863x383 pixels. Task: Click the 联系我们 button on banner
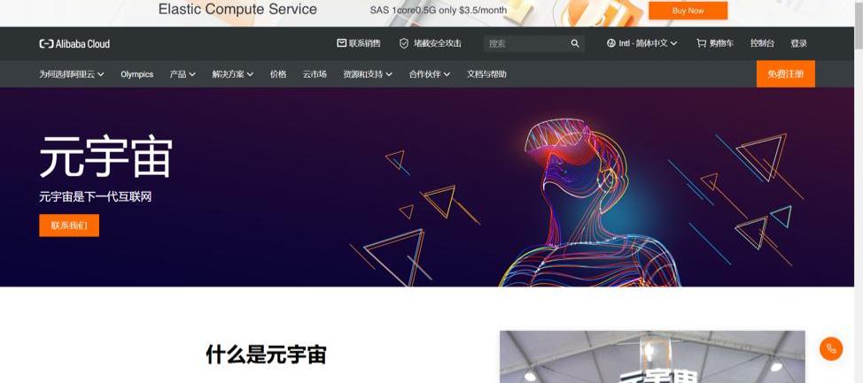(x=69, y=226)
